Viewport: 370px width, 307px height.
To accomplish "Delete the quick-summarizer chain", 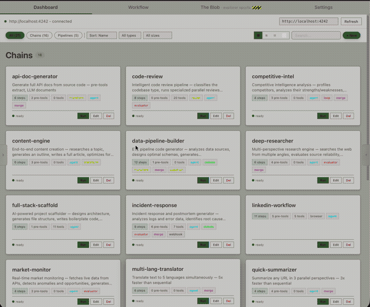I will coord(348,302).
